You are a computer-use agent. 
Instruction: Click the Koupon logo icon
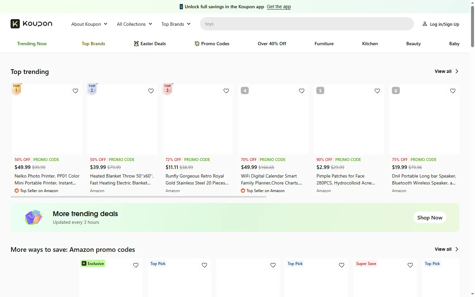coord(15,24)
